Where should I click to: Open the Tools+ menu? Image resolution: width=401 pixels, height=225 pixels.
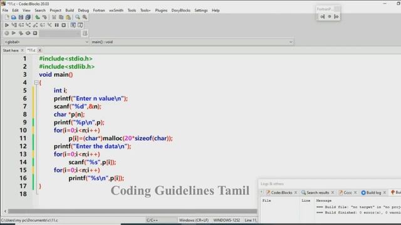click(145, 11)
